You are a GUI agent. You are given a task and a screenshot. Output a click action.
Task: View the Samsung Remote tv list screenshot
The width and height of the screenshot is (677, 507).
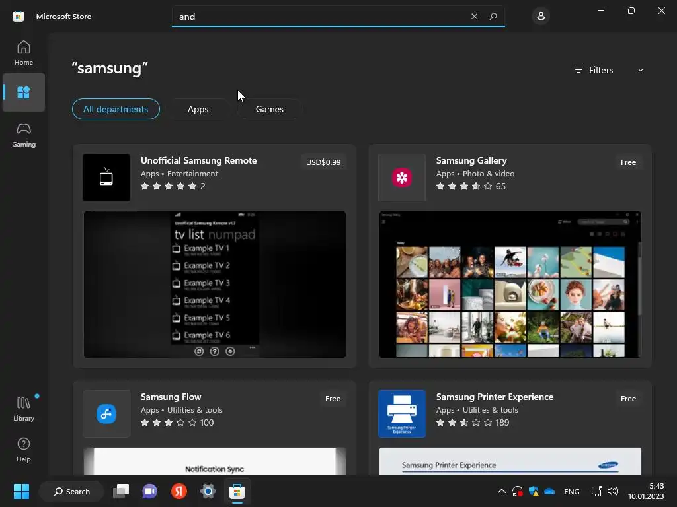pyautogui.click(x=215, y=284)
